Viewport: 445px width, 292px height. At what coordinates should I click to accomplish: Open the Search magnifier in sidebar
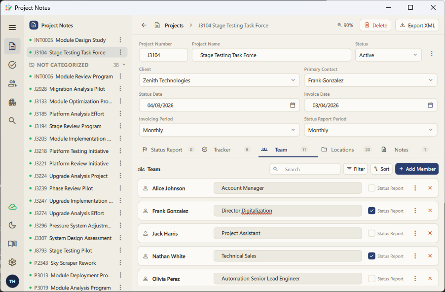12,121
